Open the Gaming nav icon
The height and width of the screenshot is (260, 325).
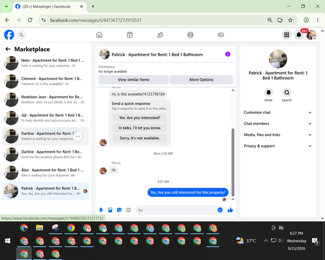click(221, 34)
